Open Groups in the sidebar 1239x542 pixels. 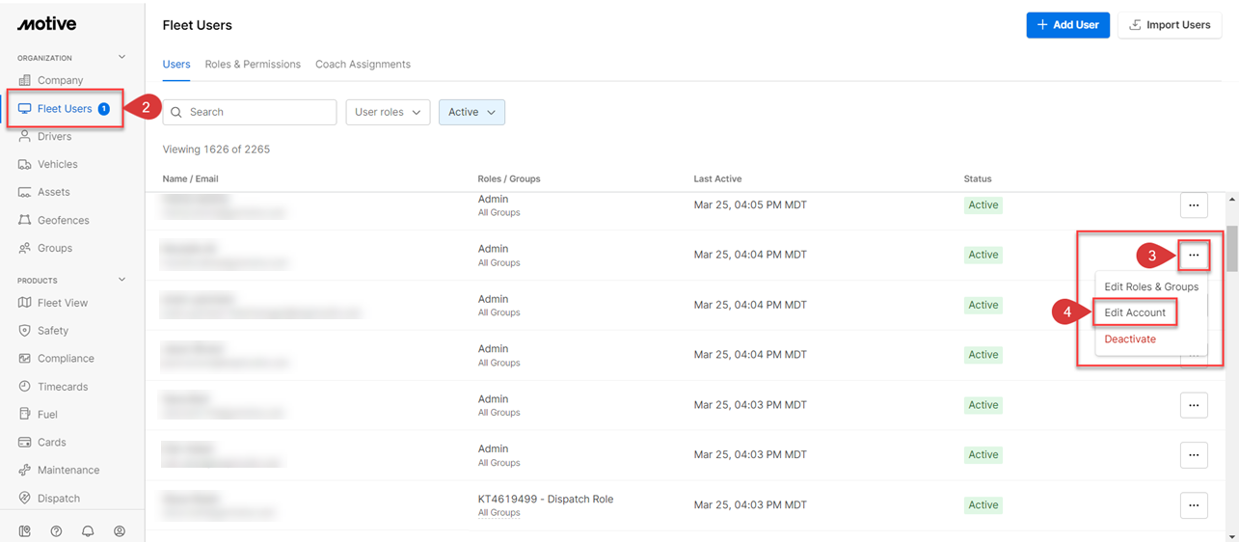coord(54,248)
